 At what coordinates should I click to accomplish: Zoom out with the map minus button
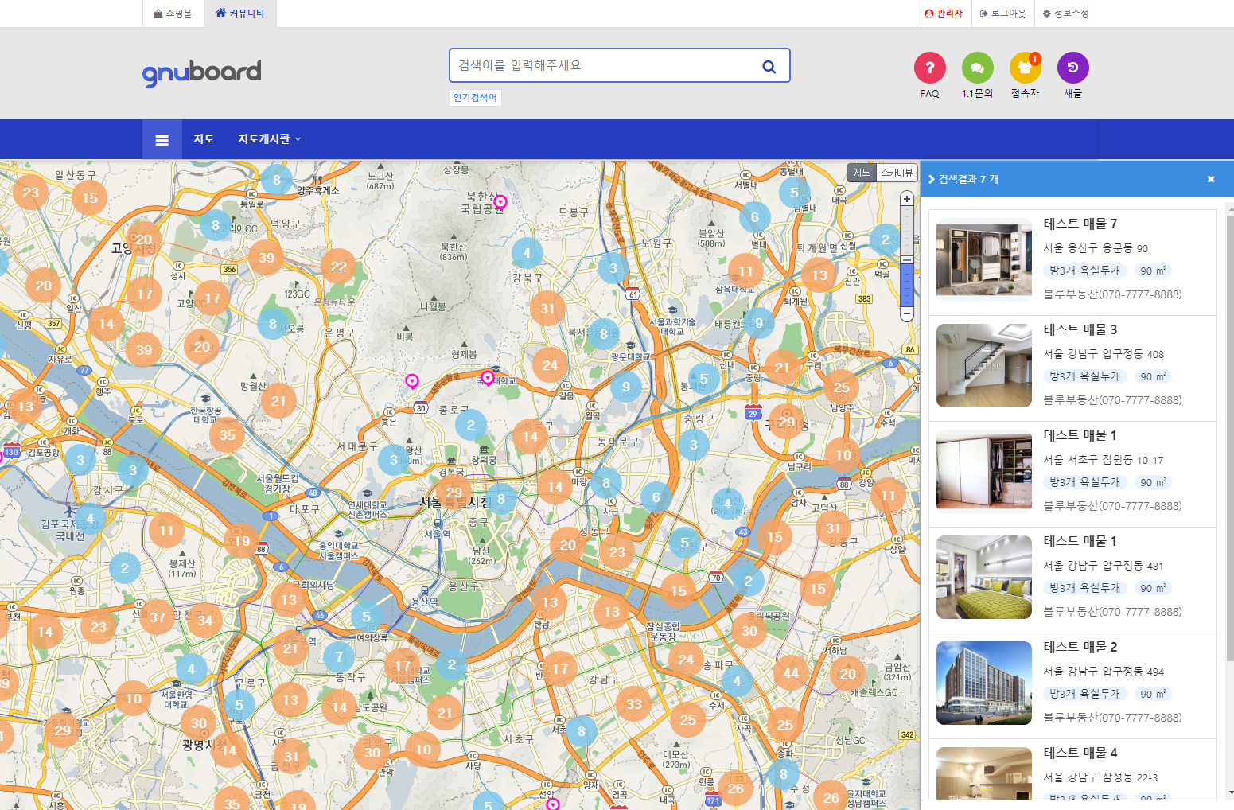click(907, 313)
